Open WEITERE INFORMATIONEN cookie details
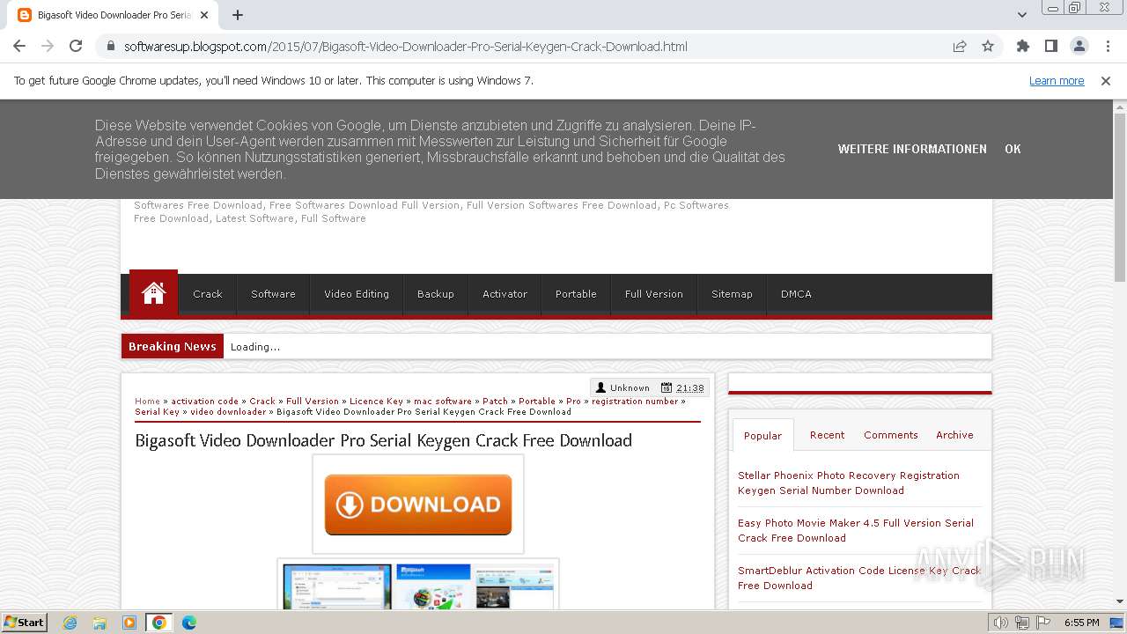This screenshot has height=634, width=1127. 912,149
